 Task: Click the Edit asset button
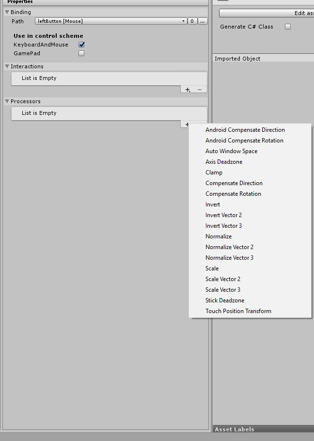click(267, 13)
